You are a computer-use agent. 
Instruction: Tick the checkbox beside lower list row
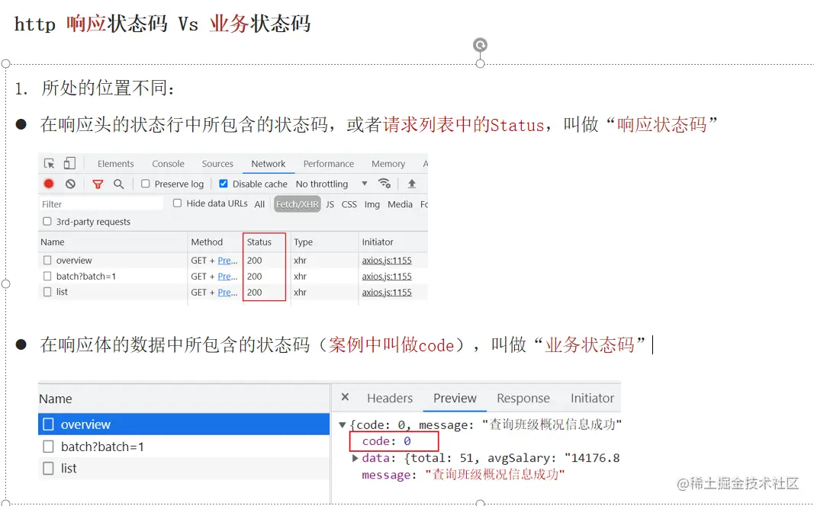coord(48,469)
